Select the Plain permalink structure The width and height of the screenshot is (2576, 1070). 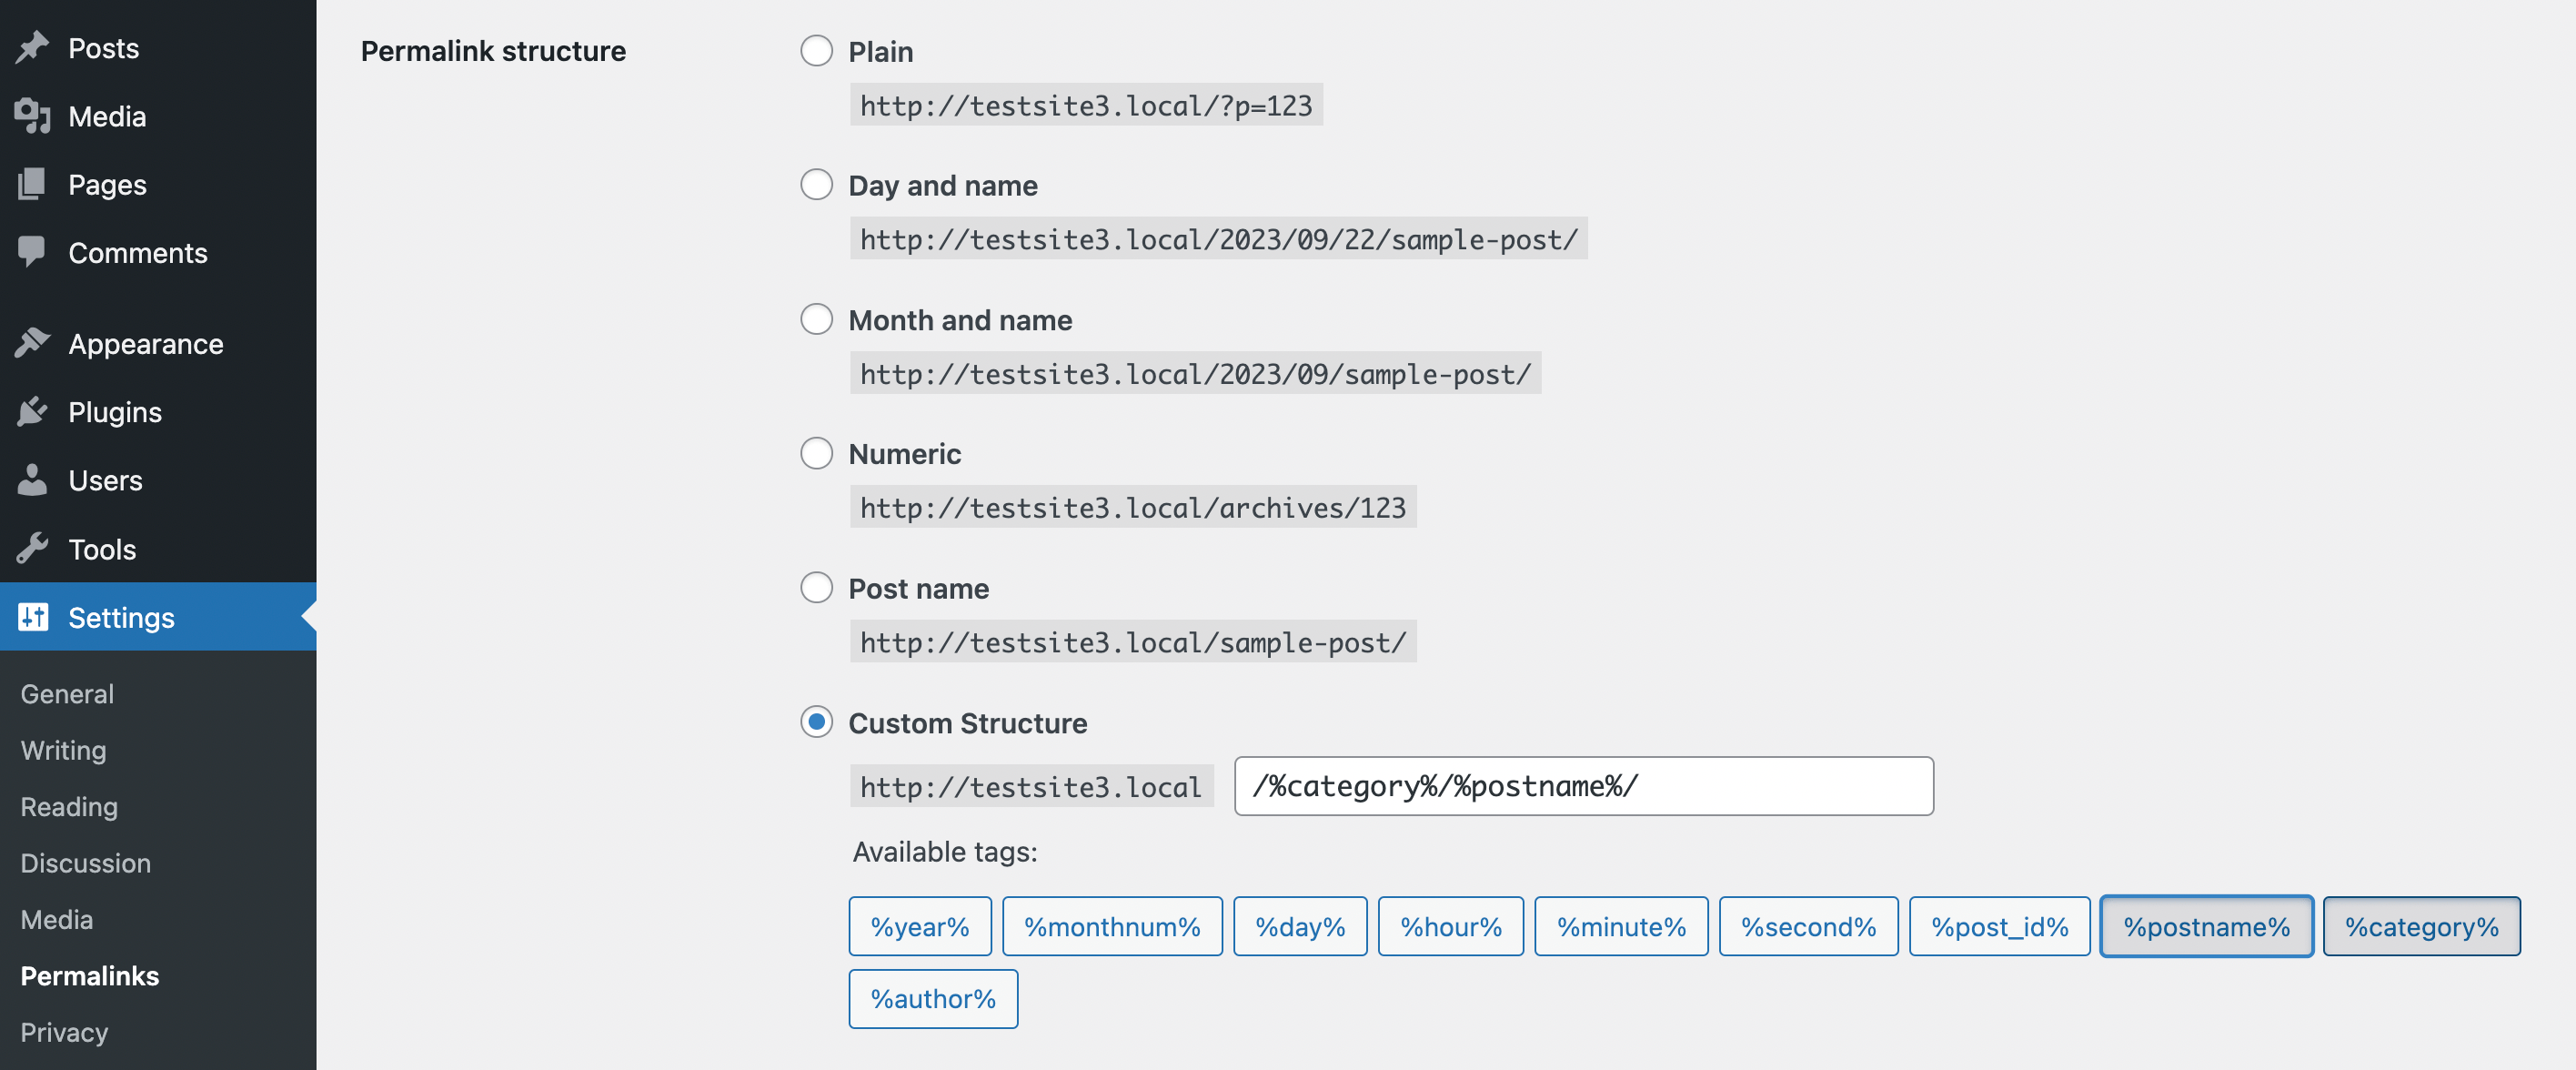(x=817, y=50)
